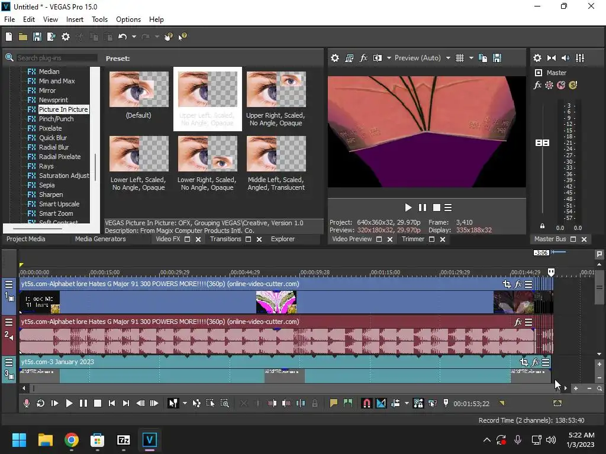This screenshot has width=606, height=454.
Task: Open Preview (Auto) quality dropdown
Action: (448, 58)
